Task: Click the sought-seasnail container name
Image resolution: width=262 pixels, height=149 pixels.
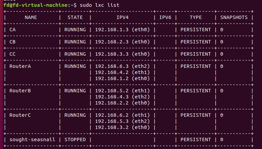Action: click(32, 139)
